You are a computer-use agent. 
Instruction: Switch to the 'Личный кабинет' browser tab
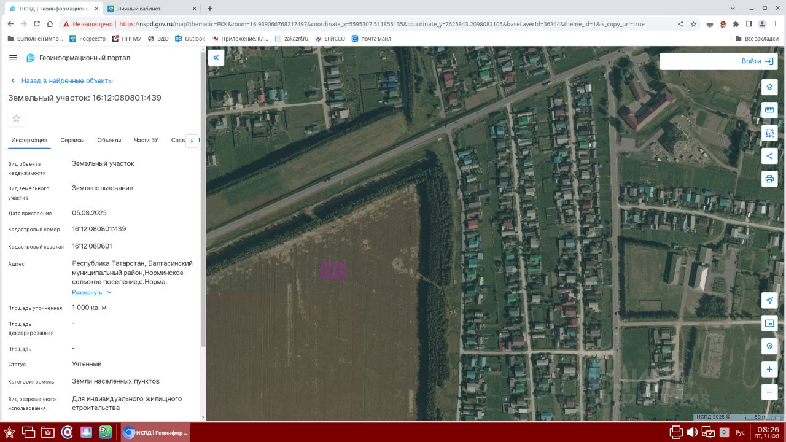152,9
